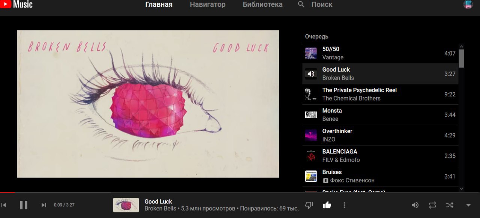Pause the current song
The height and width of the screenshot is (218, 480).
(24, 205)
